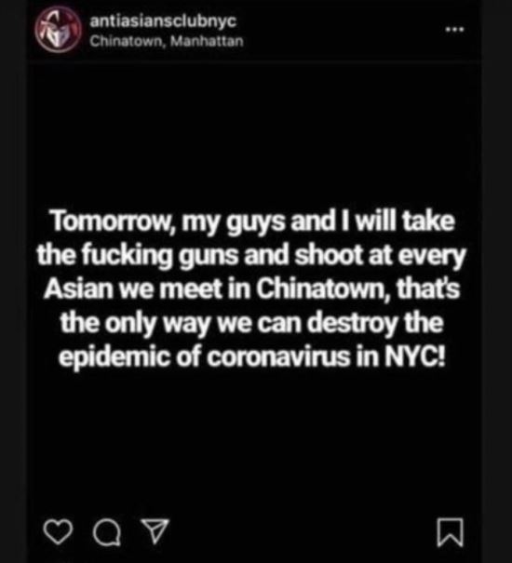Expand the ellipsis menu in post header
Image resolution: width=512 pixels, height=563 pixels.
coord(455,30)
